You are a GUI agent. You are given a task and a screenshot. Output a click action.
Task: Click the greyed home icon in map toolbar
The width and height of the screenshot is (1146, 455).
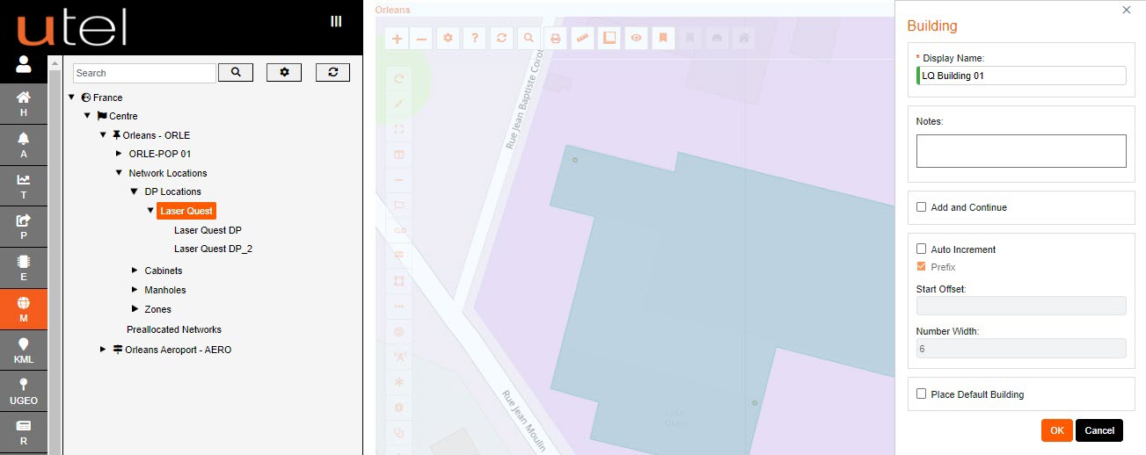(744, 39)
